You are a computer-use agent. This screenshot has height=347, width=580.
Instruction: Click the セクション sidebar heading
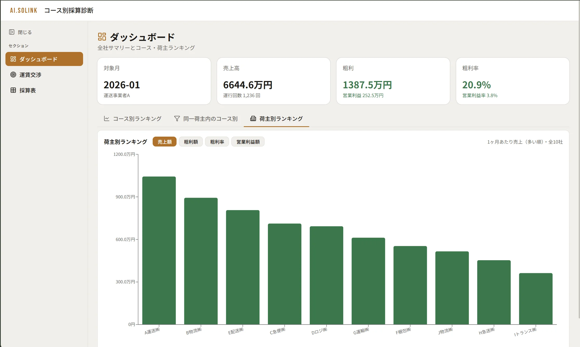pos(18,46)
